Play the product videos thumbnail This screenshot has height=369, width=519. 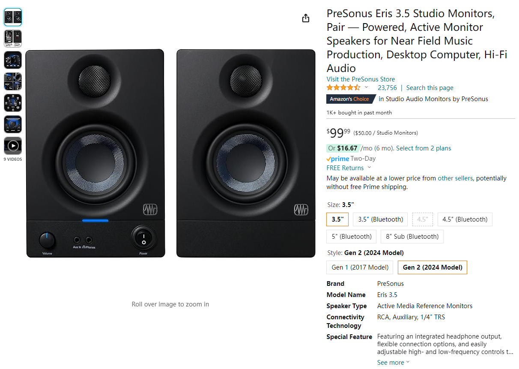[x=13, y=146]
